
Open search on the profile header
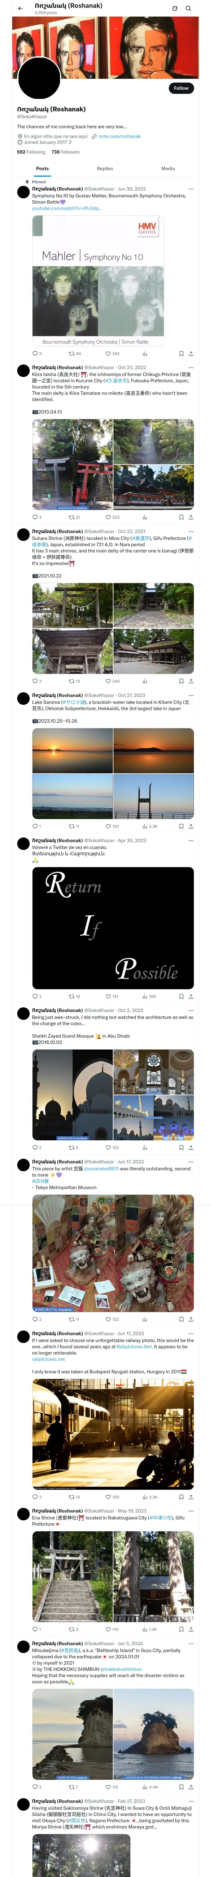188,8
